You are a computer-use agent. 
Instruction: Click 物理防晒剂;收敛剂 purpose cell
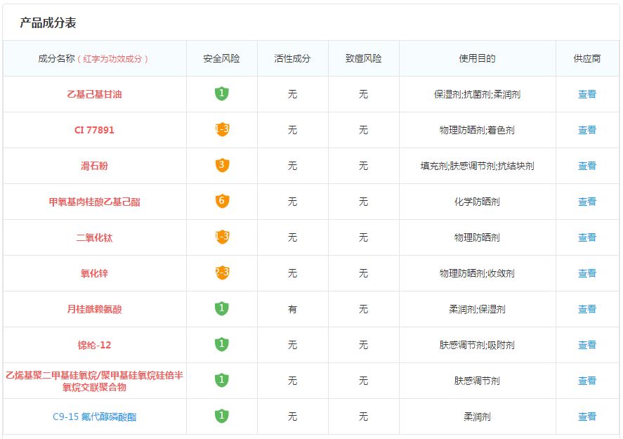coord(477,273)
